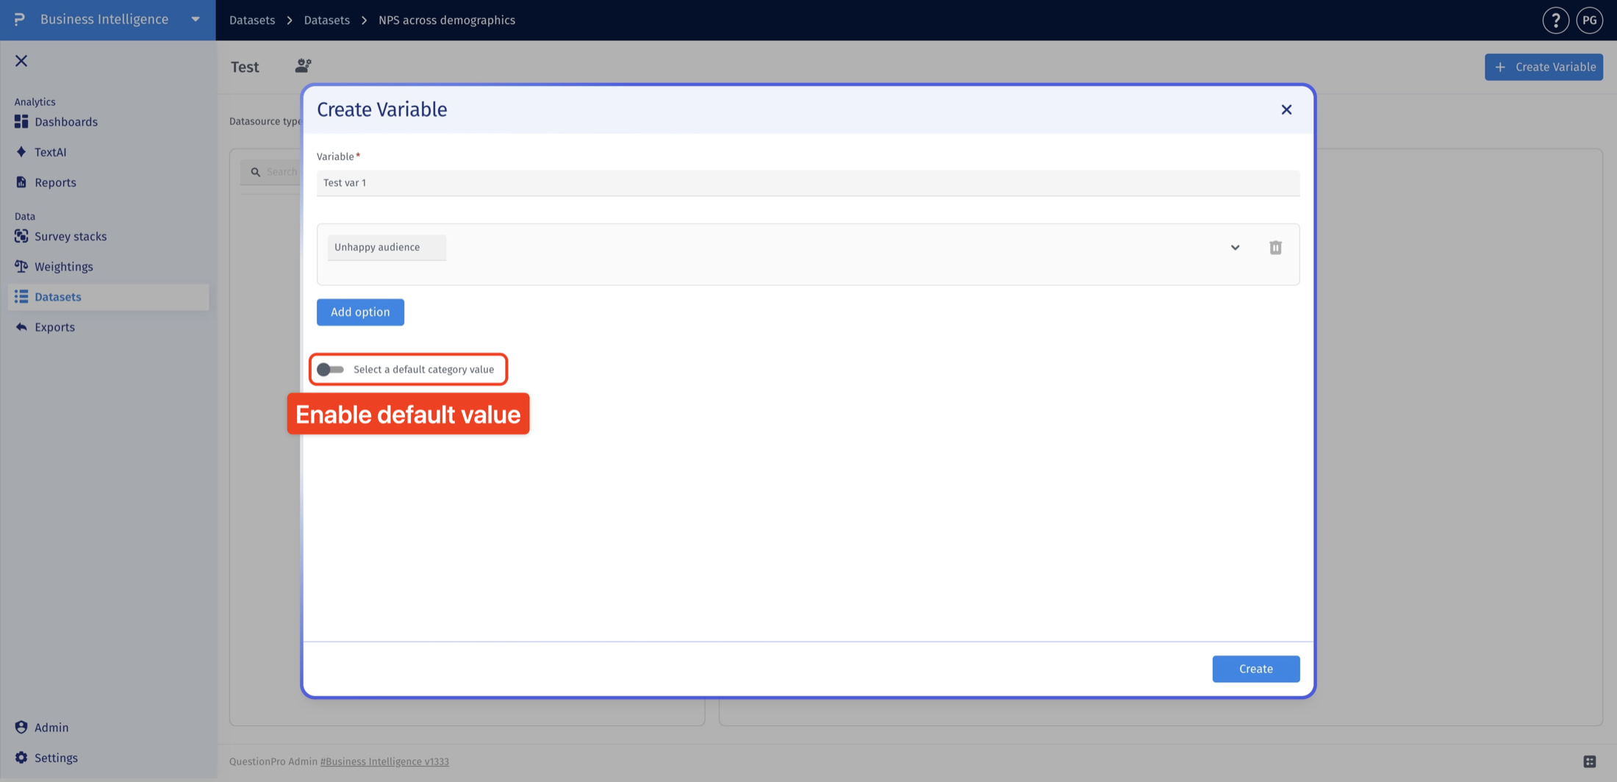Image resolution: width=1617 pixels, height=782 pixels.
Task: Go to first Datasets breadcrumb
Action: [x=252, y=20]
